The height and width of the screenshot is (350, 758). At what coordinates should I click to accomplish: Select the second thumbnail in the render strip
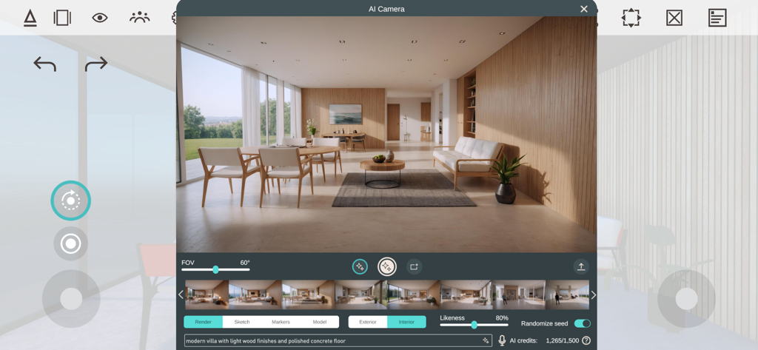point(255,295)
